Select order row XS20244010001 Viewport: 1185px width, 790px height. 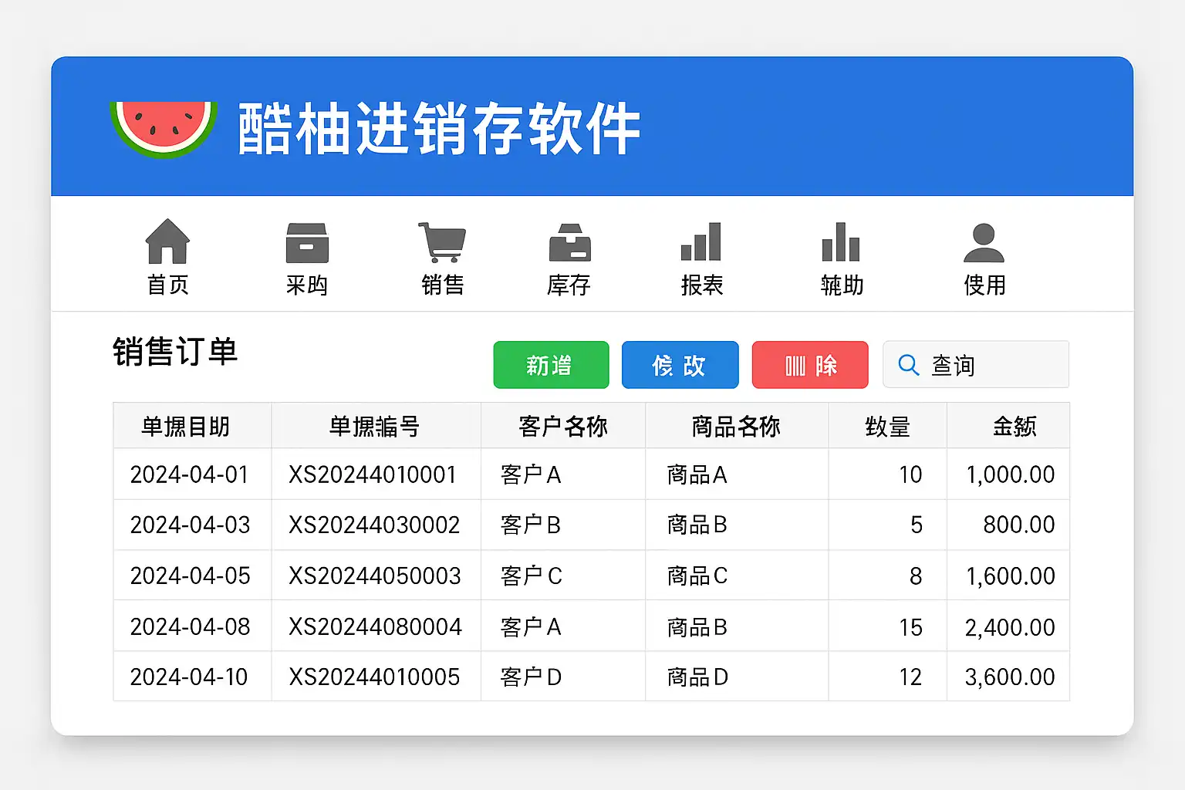click(x=373, y=474)
